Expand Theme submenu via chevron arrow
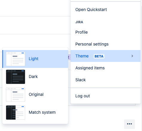This screenshot has width=142, height=131. click(132, 56)
